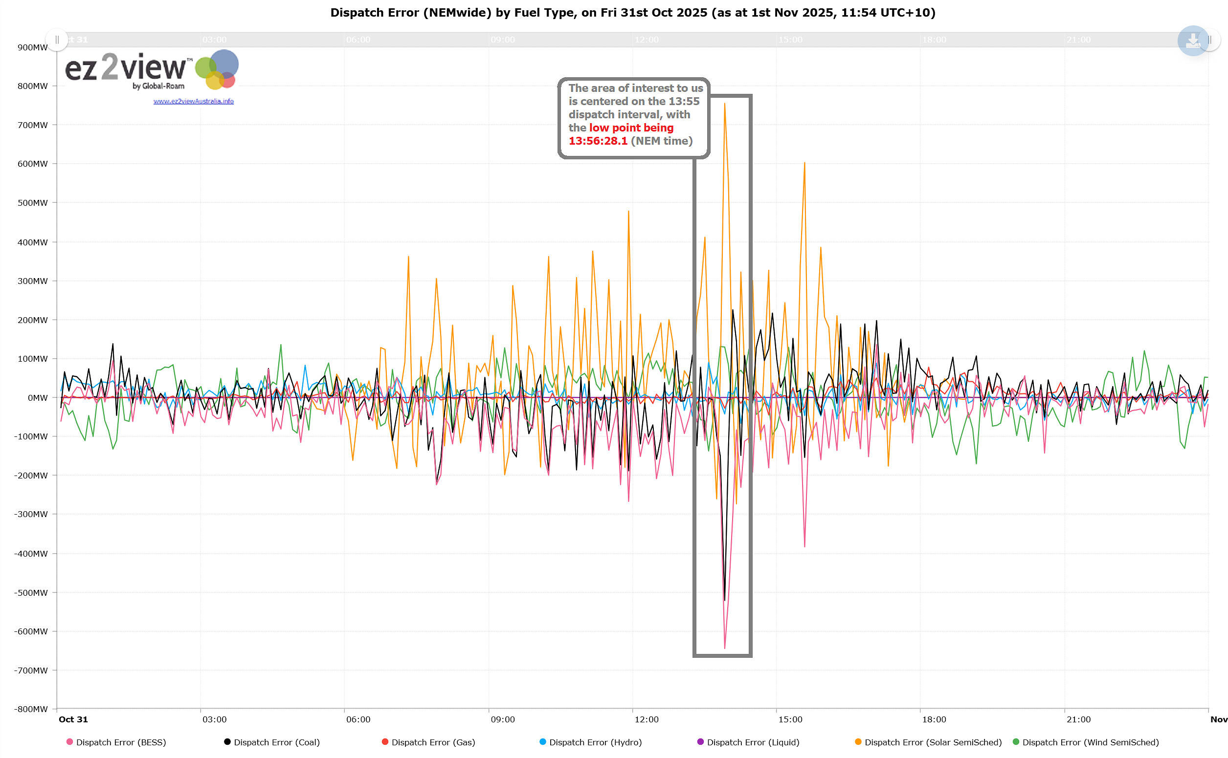This screenshot has width=1228, height=758.
Task: Grab the left zoom scrollbar handle
Action: click(57, 40)
